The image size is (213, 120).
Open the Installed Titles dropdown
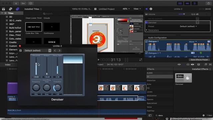[x=33, y=9]
